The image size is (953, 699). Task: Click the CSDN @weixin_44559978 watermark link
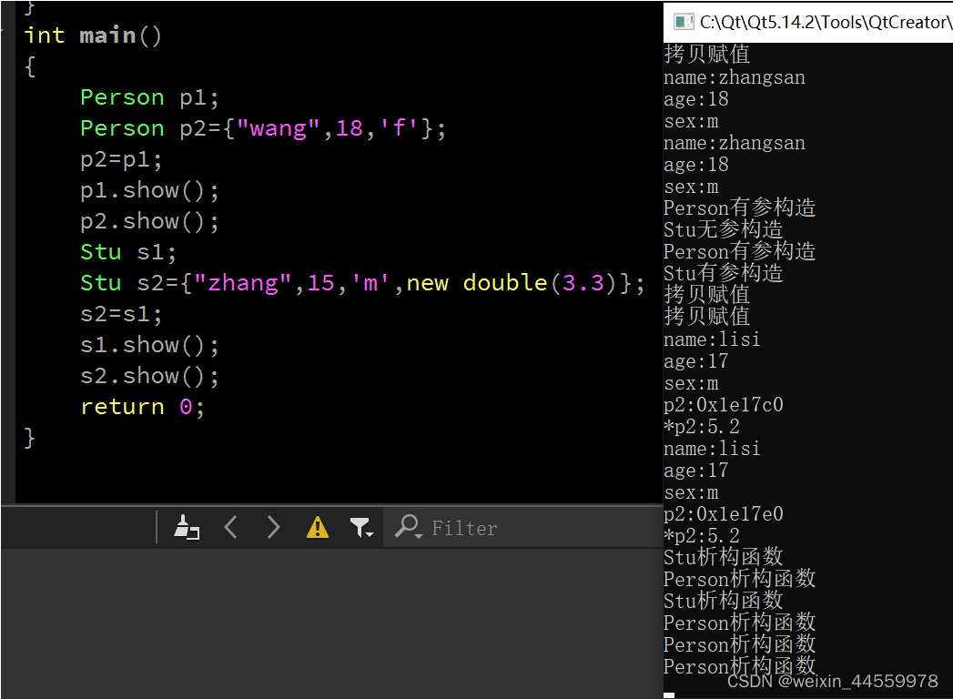pyautogui.click(x=833, y=681)
